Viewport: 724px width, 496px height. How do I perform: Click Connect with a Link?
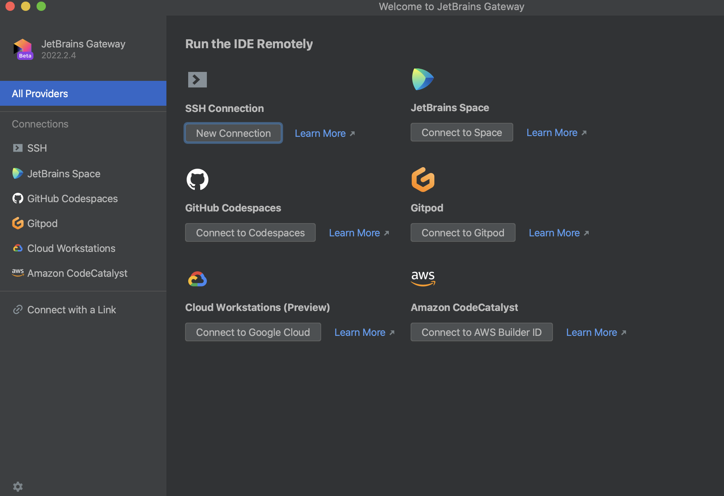point(72,310)
